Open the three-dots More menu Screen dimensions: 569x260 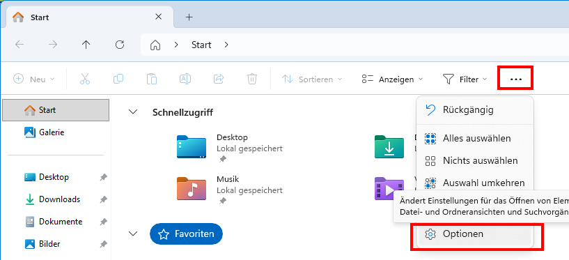tap(515, 79)
